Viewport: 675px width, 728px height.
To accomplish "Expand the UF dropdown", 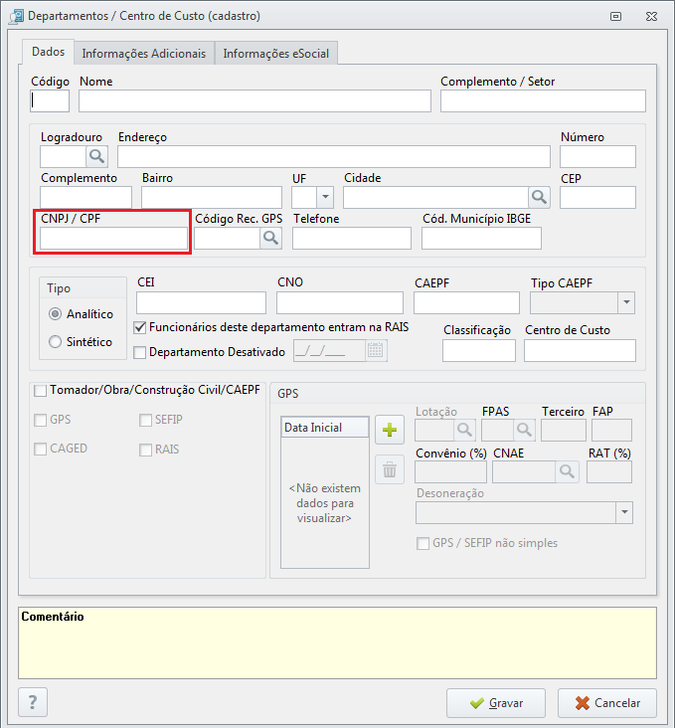I will click(325, 197).
